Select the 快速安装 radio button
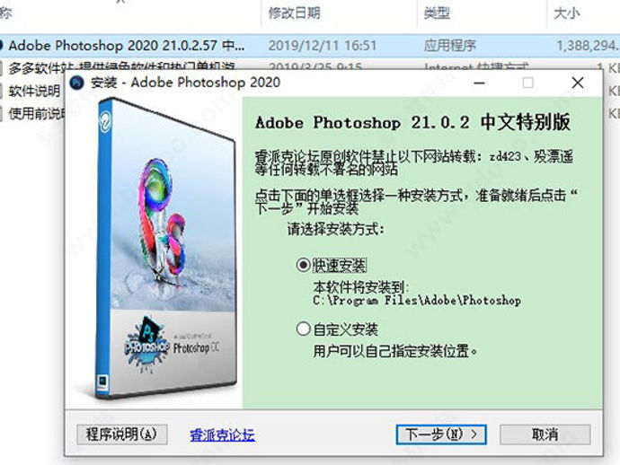This screenshot has width=620, height=465. [x=304, y=265]
